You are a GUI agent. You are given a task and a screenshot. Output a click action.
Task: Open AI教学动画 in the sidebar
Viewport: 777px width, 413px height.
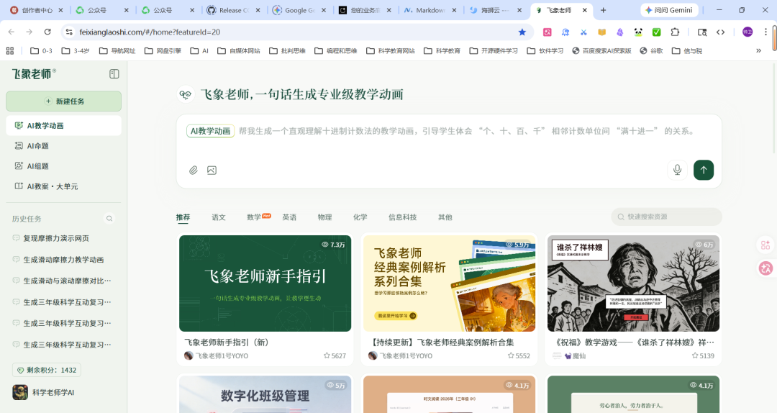click(x=63, y=125)
